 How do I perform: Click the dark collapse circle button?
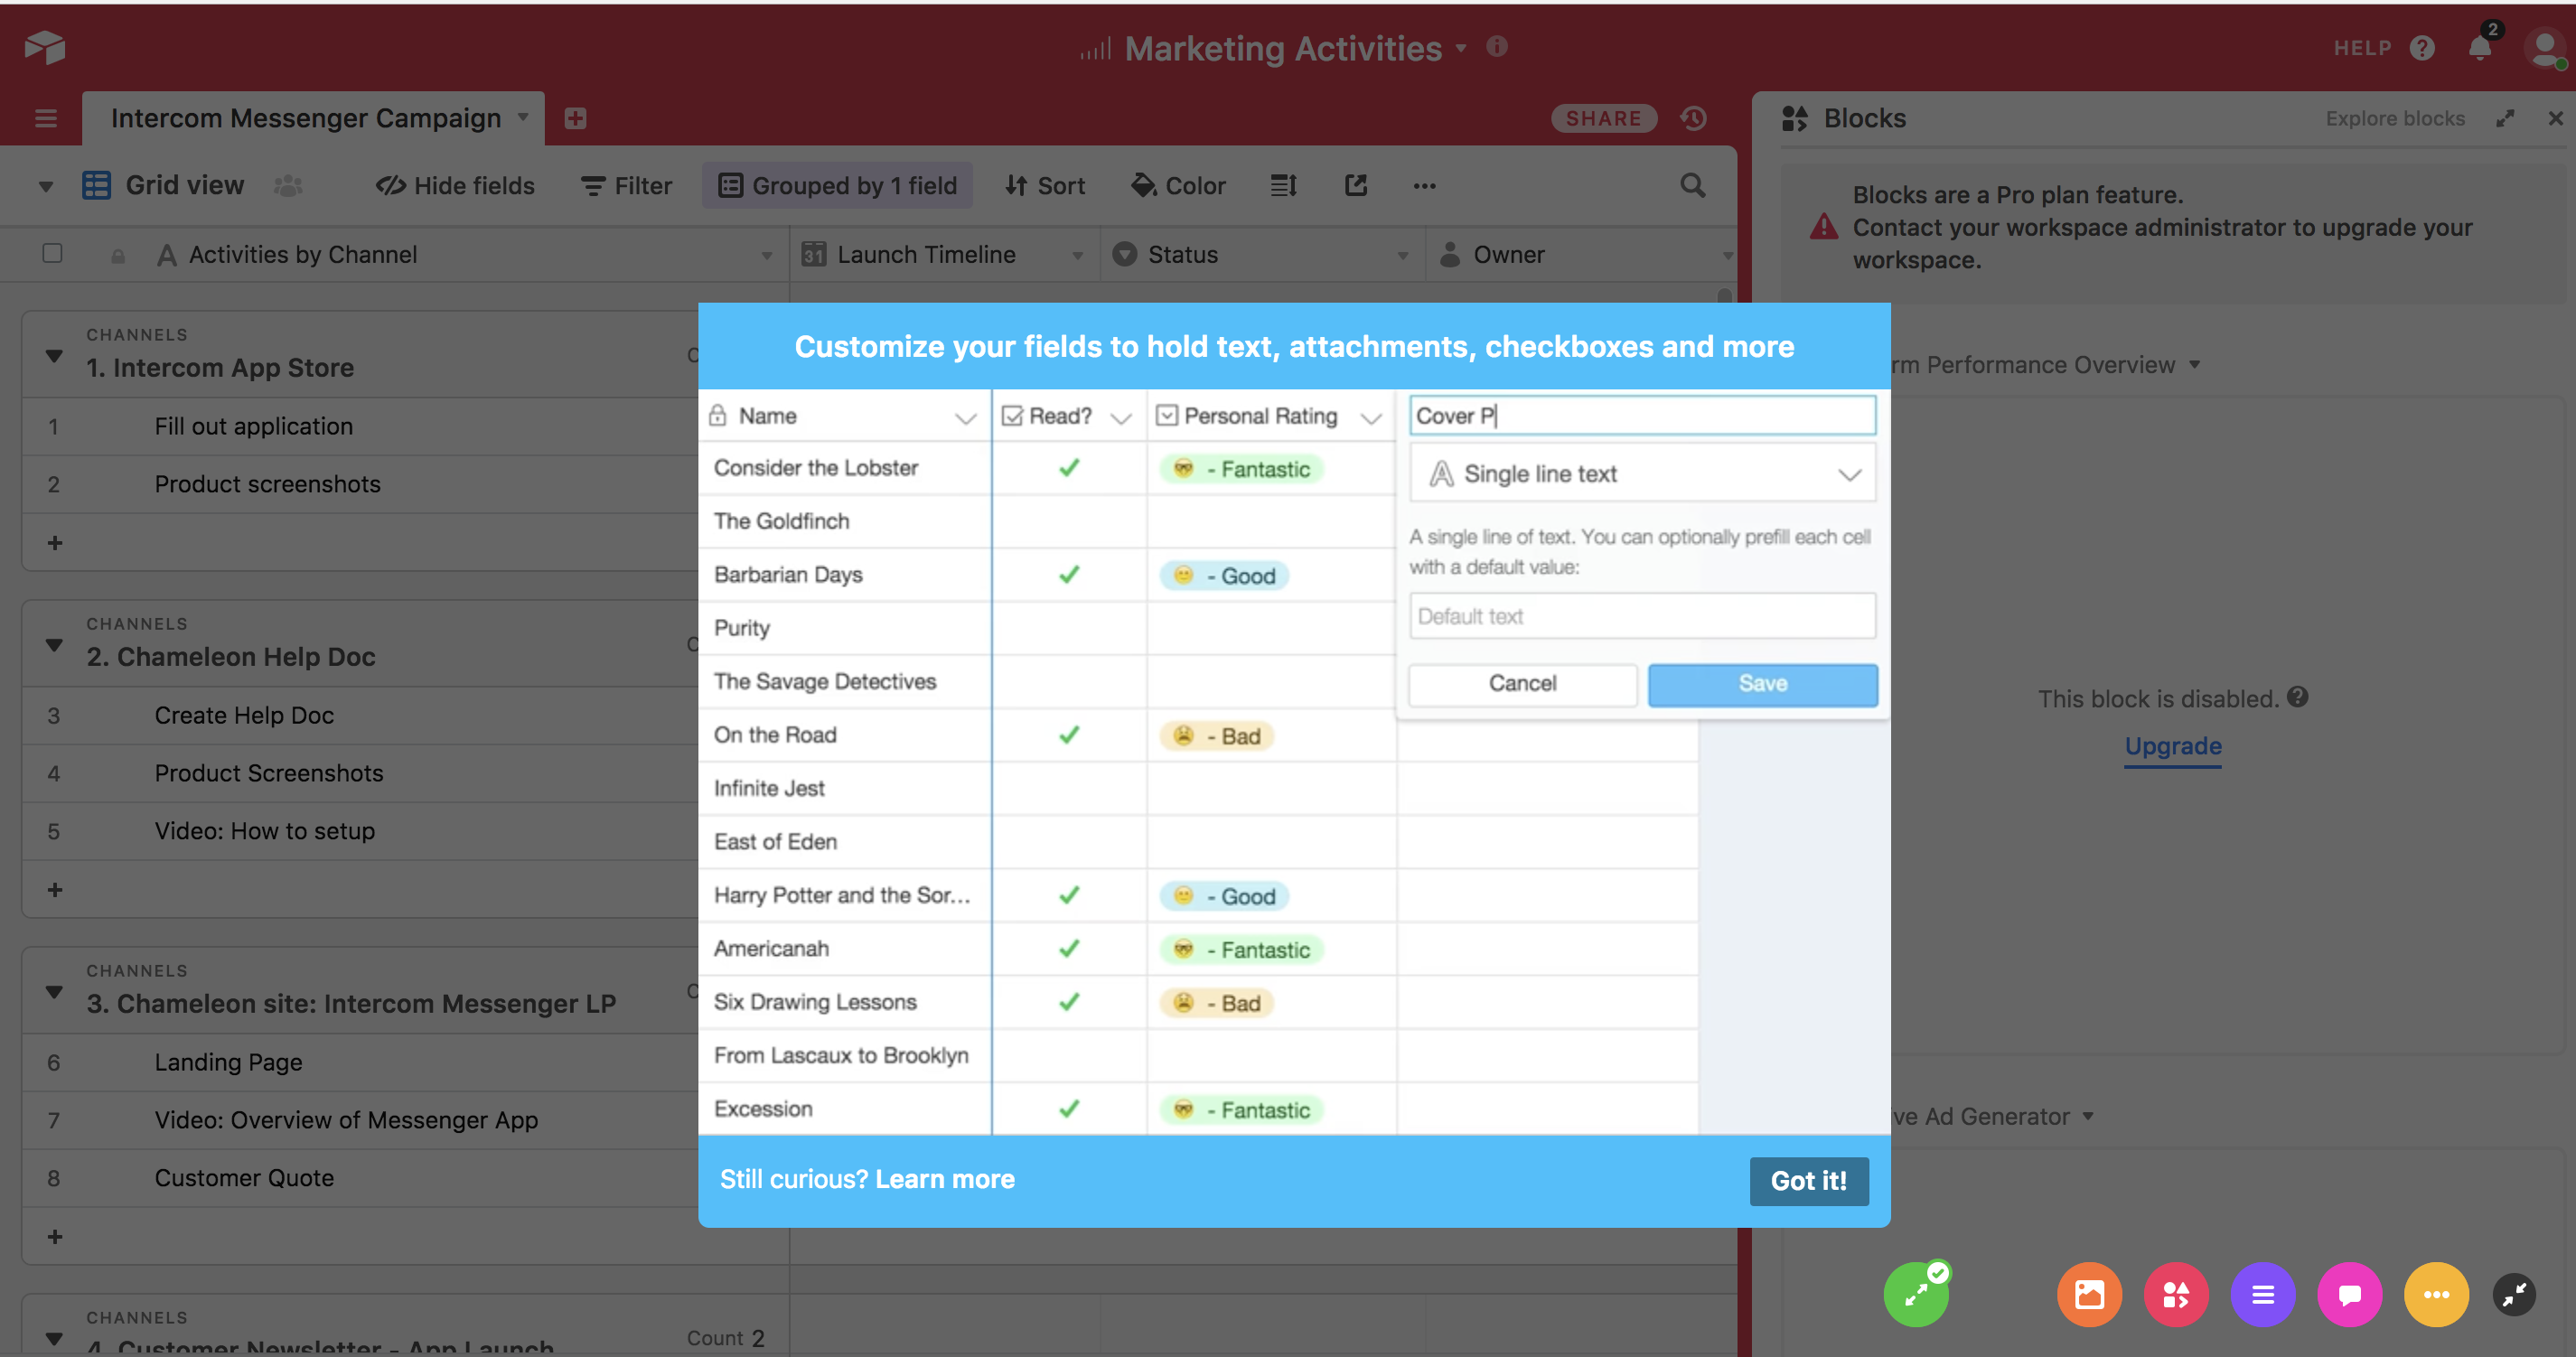click(2514, 1295)
